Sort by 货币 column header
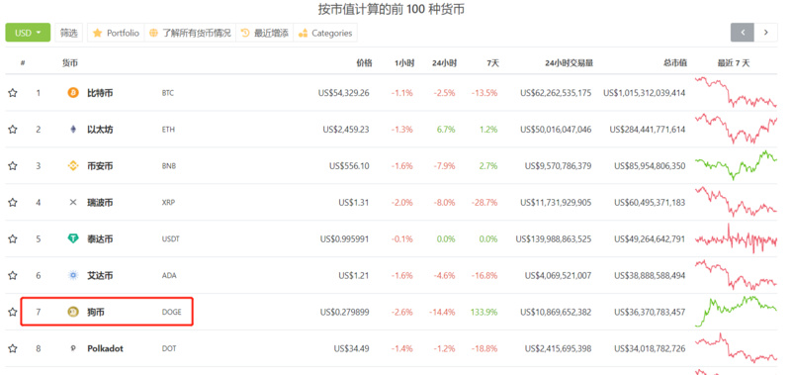Screen dimensions: 791x375 (x=69, y=63)
